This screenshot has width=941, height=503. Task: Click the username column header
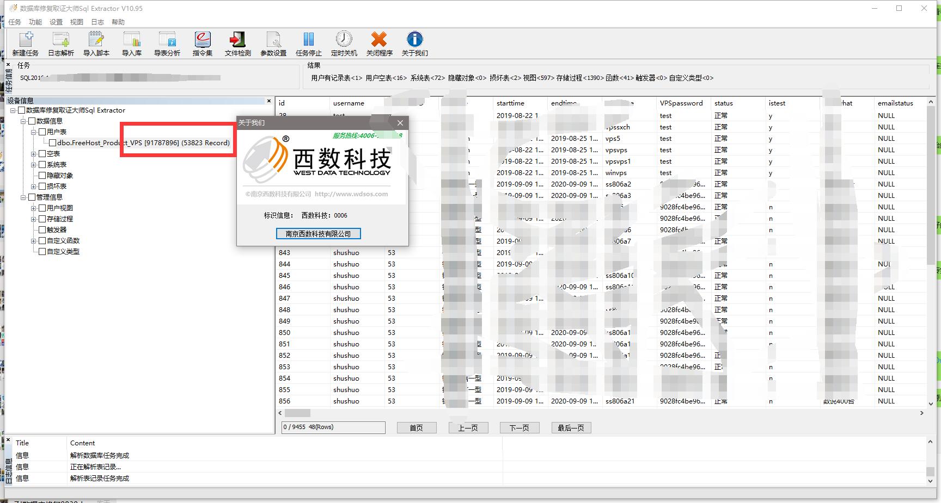click(x=357, y=103)
